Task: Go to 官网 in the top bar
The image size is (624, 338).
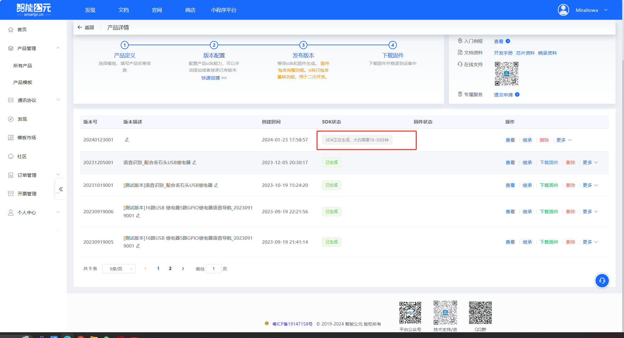Action: coord(157,10)
